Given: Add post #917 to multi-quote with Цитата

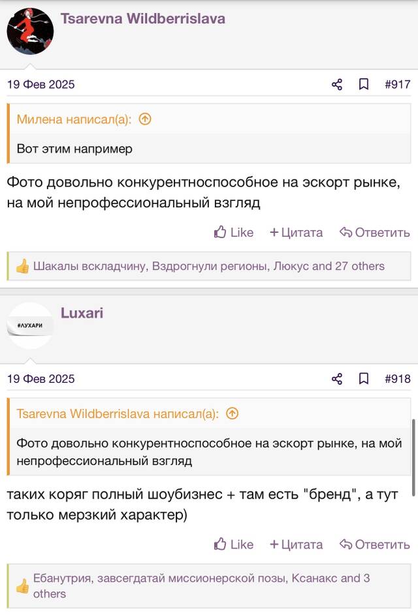Looking at the screenshot, I should [297, 232].
